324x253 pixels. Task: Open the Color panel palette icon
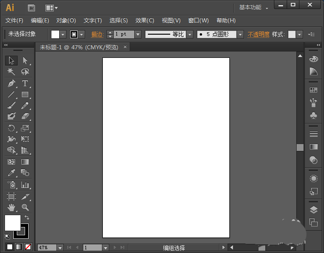coord(314,59)
